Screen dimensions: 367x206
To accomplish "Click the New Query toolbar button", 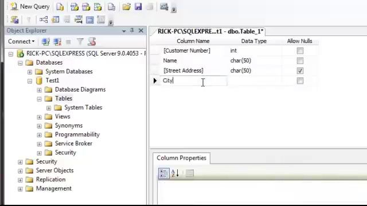I will click(30, 6).
